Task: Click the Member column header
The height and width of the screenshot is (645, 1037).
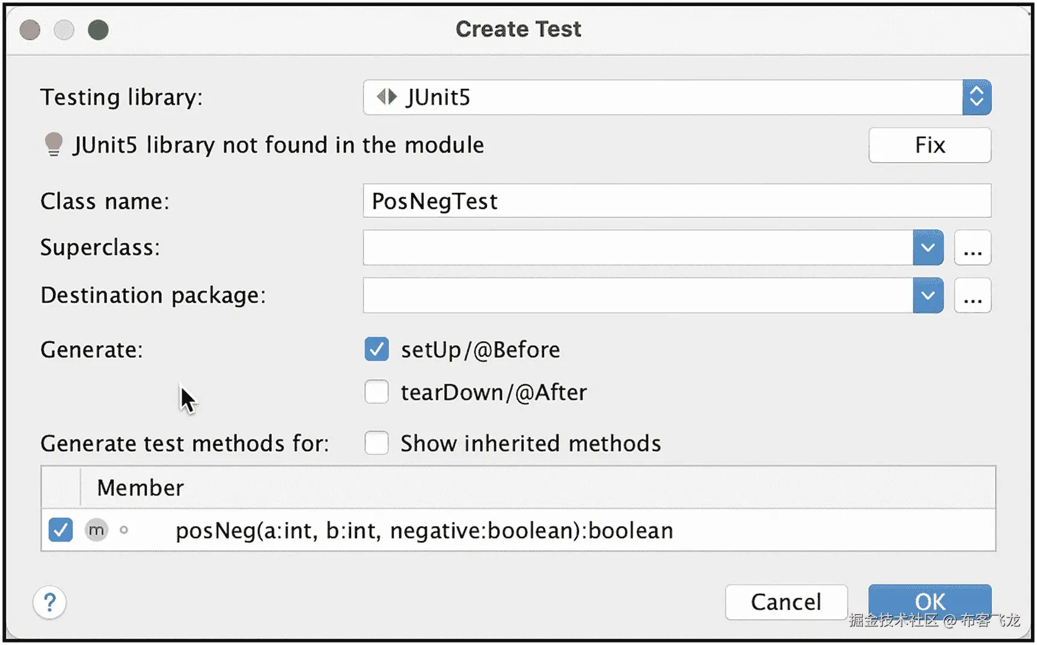Action: point(141,488)
